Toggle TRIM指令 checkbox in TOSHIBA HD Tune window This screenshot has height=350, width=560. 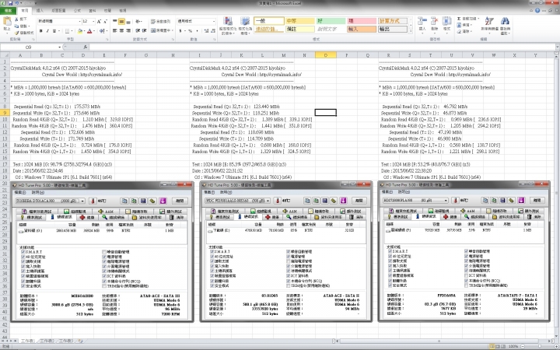[104, 285]
